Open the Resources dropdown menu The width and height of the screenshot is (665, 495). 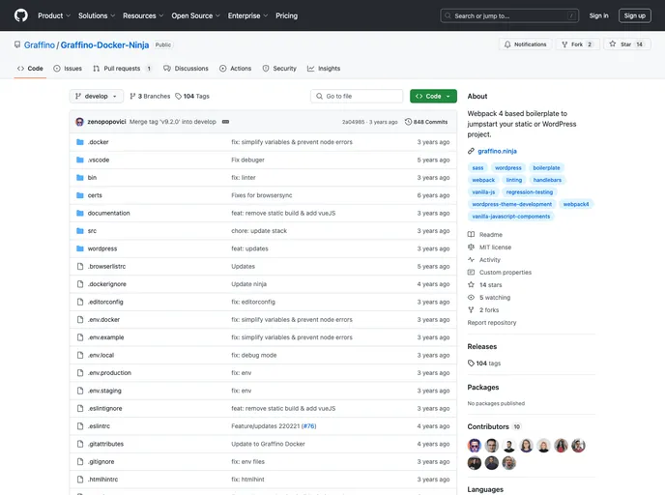pyautogui.click(x=143, y=15)
